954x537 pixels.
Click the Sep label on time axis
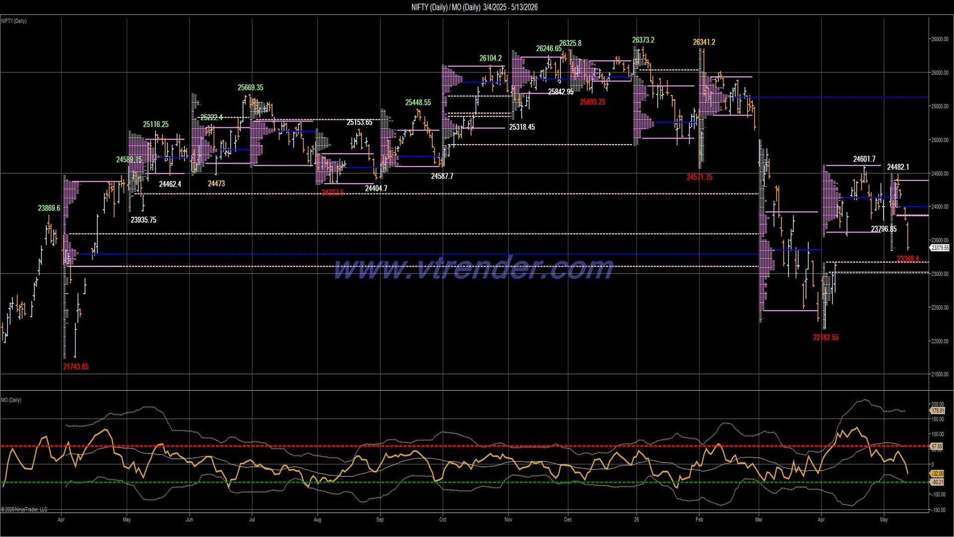(x=380, y=520)
